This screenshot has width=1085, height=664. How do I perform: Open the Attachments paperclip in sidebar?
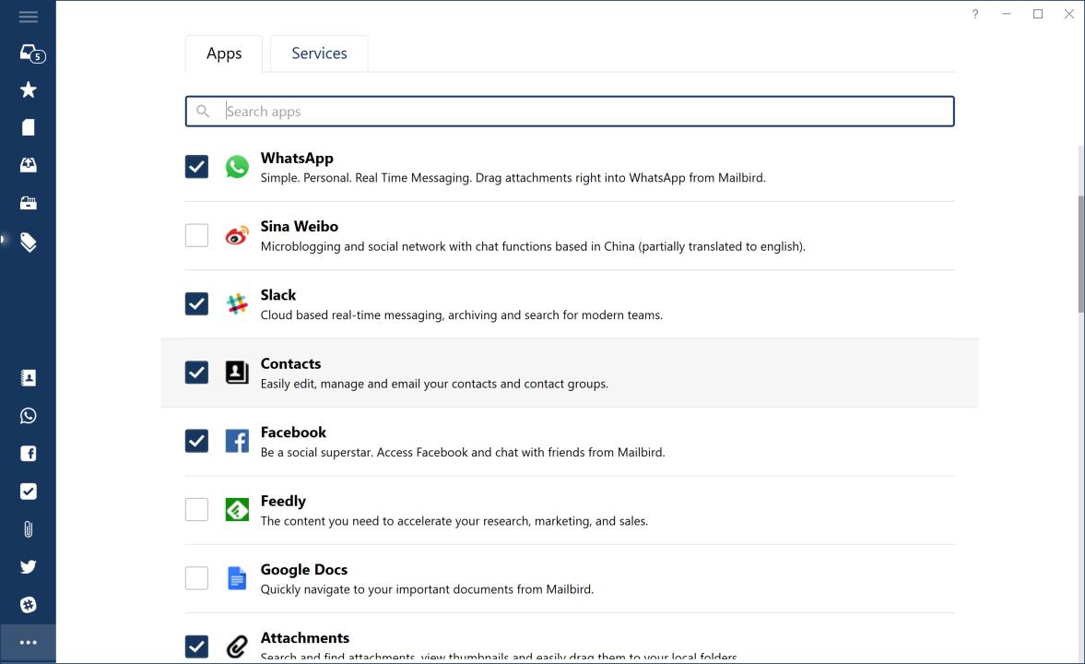[x=29, y=529]
